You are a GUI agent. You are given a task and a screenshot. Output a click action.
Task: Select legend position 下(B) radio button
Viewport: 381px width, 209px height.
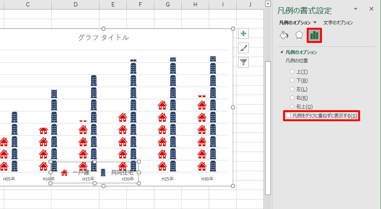(x=292, y=80)
